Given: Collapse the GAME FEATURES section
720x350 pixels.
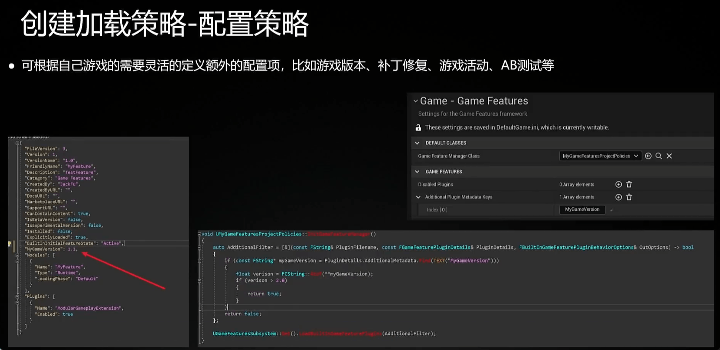Looking at the screenshot, I should tap(417, 172).
